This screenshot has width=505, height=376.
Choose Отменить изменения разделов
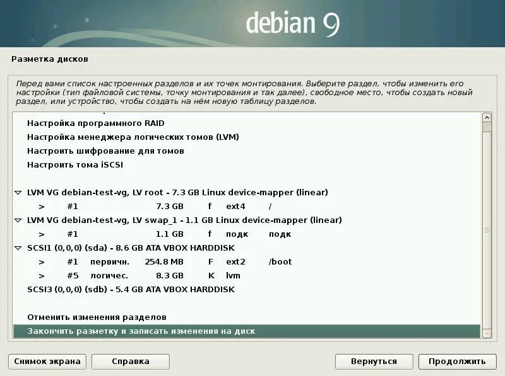(x=247, y=317)
